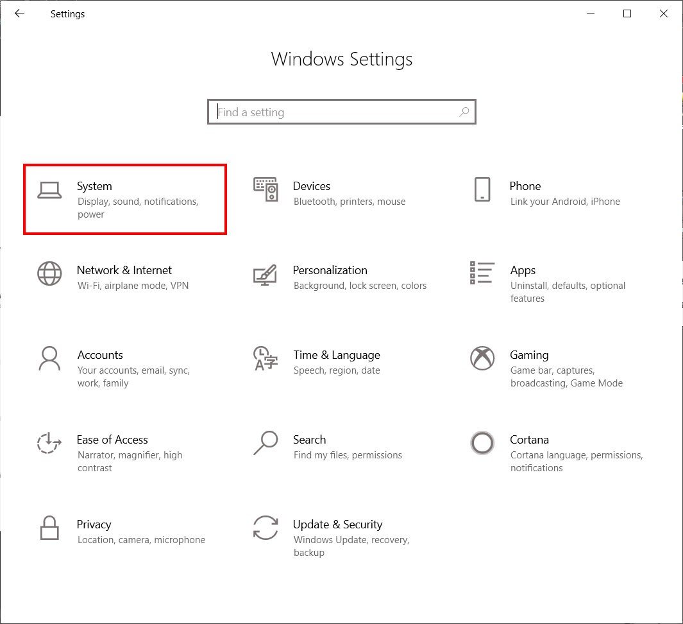The width and height of the screenshot is (683, 624).
Task: Click 'Windows Update, recovery, backup' description
Action: pos(351,546)
